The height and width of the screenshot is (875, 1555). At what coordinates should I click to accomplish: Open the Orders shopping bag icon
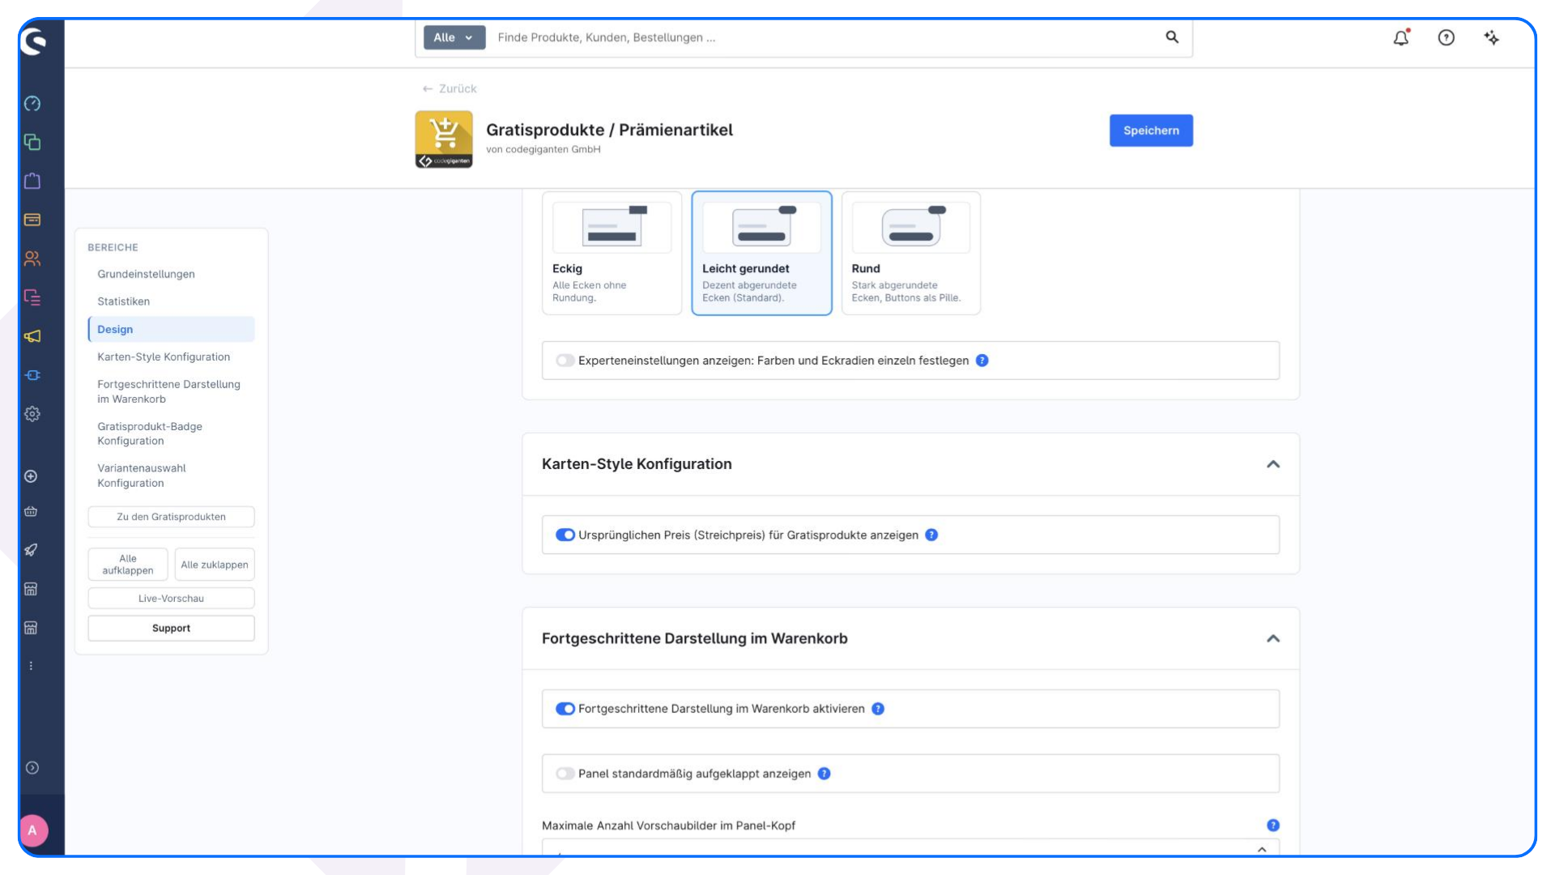(x=32, y=181)
